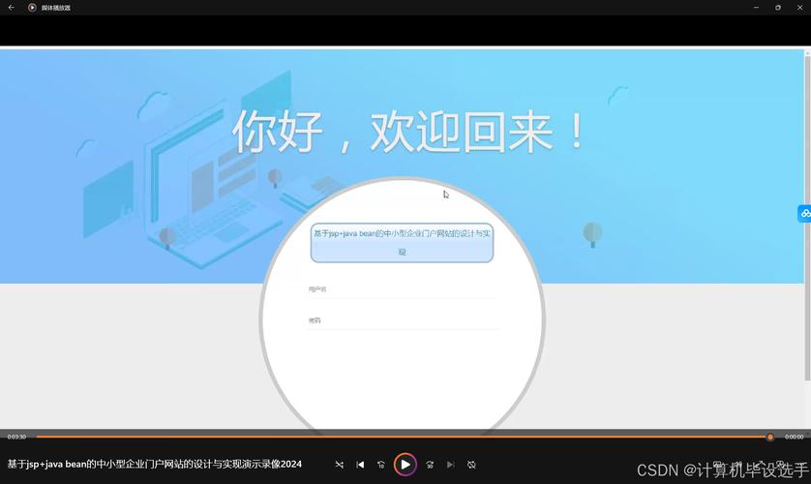Click the media player app icon

point(32,7)
